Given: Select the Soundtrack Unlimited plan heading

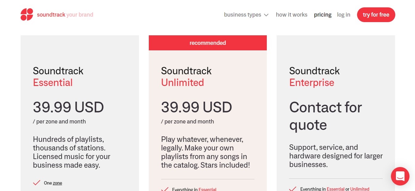Looking at the screenshot, I should pos(186,77).
